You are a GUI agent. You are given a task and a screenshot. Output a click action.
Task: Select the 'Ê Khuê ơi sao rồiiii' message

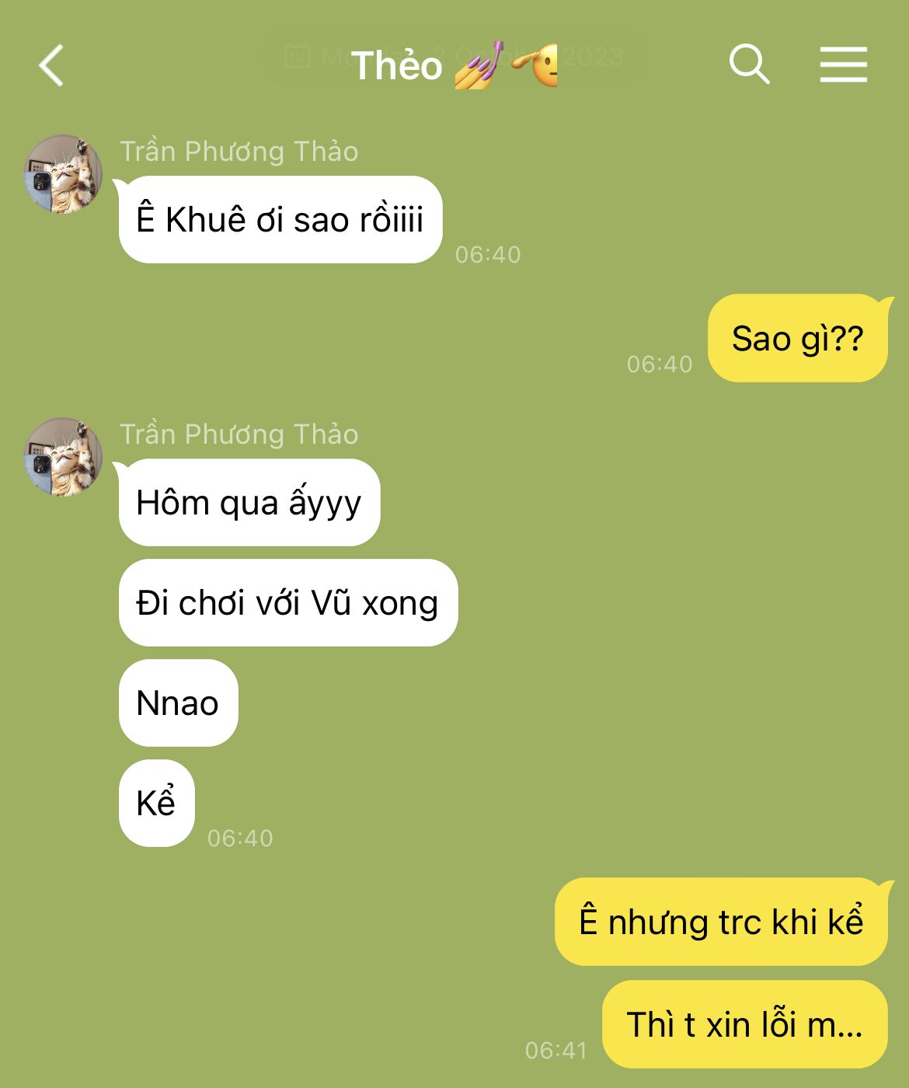(x=280, y=219)
